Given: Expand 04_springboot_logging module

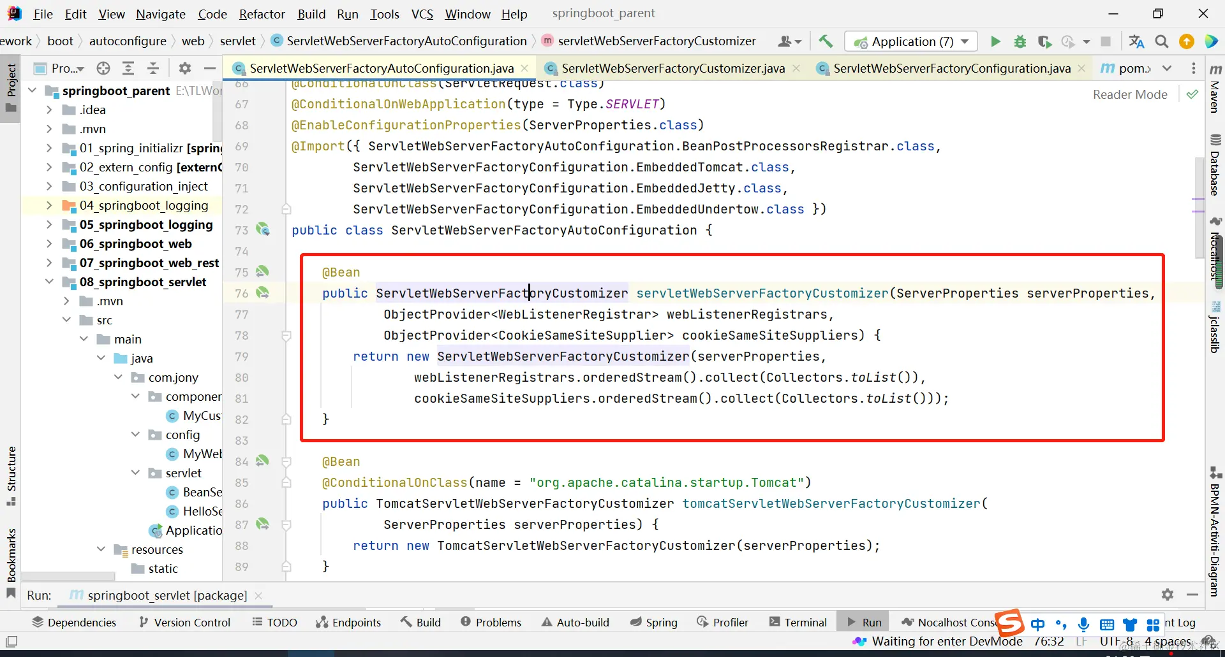Looking at the screenshot, I should tap(49, 205).
